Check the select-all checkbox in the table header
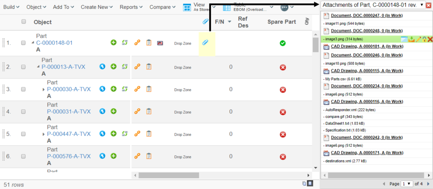Screen dimensions: 433x189 (24, 22)
